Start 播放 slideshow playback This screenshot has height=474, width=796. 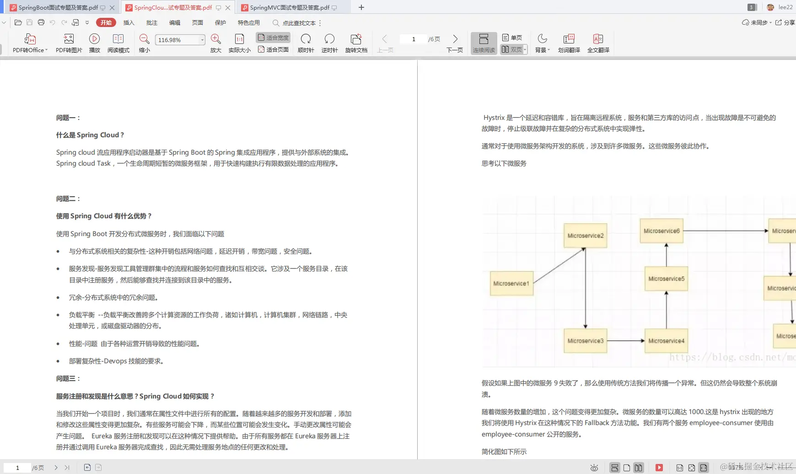(x=94, y=43)
